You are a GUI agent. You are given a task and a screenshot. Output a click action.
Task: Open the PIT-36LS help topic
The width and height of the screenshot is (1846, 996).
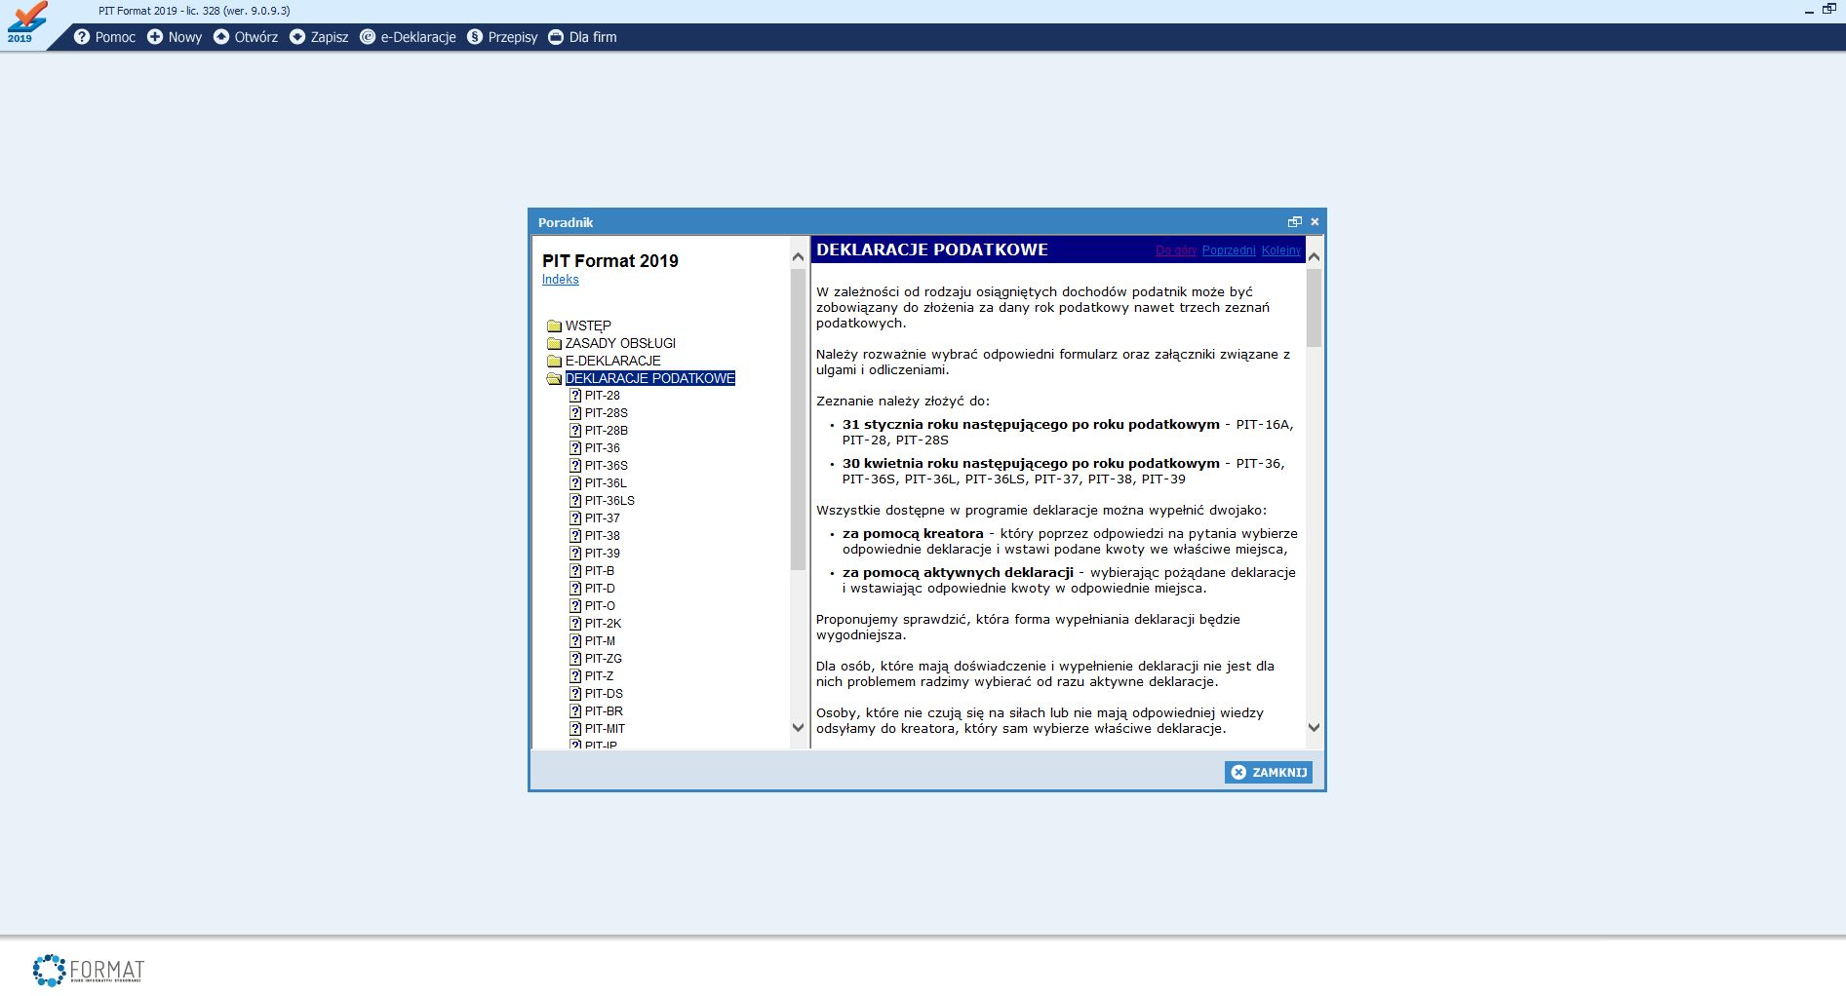click(x=609, y=501)
